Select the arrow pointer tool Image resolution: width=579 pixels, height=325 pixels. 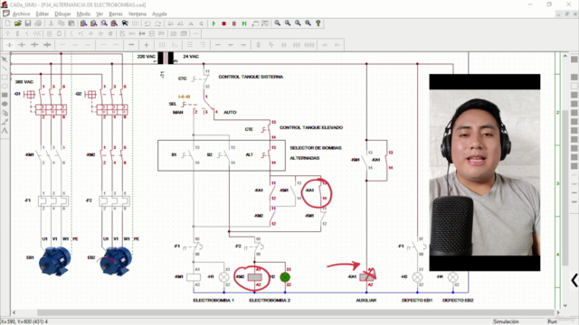click(5, 60)
